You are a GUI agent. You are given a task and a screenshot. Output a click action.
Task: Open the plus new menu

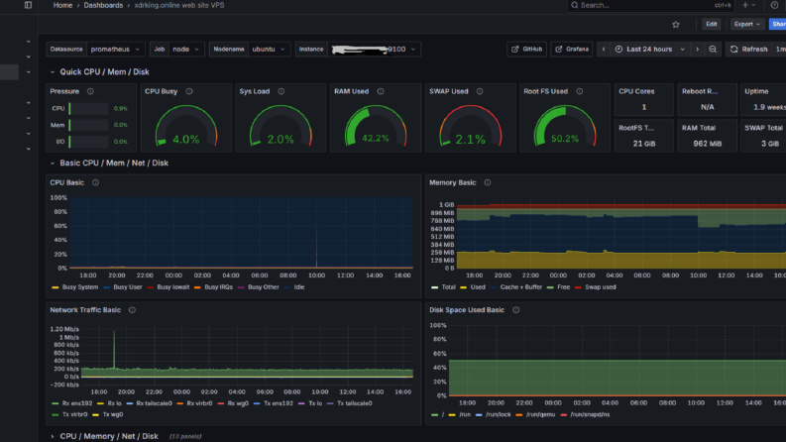(x=748, y=5)
